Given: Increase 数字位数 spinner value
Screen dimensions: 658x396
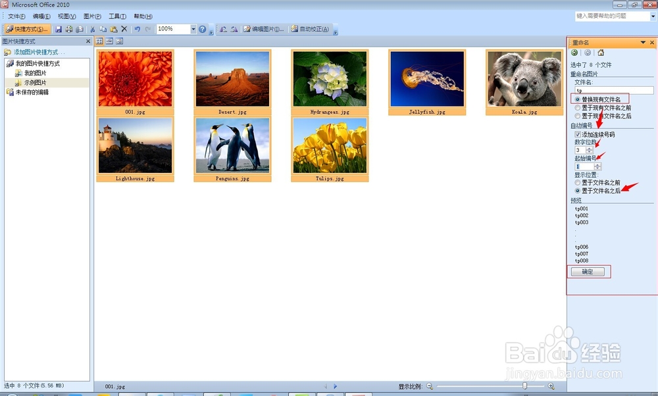Looking at the screenshot, I should click(590, 148).
